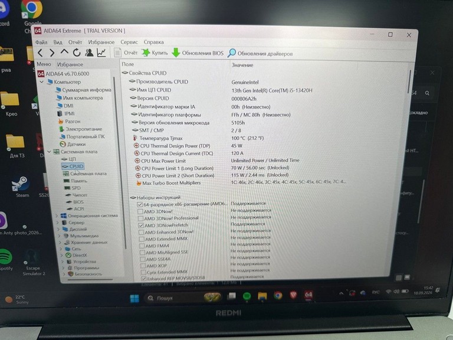453x340 pixels.
Task: Expand the Сеть tree node
Action: pyautogui.click(x=61, y=249)
